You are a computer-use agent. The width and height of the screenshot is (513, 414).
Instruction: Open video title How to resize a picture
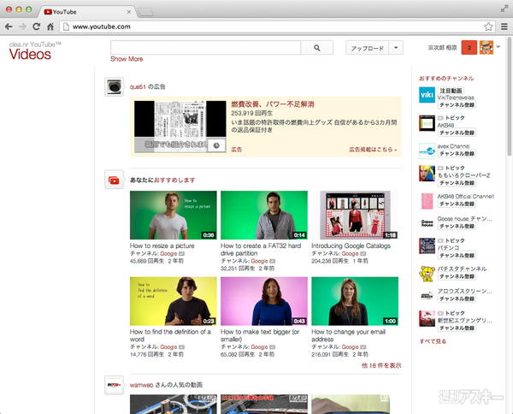tap(162, 245)
